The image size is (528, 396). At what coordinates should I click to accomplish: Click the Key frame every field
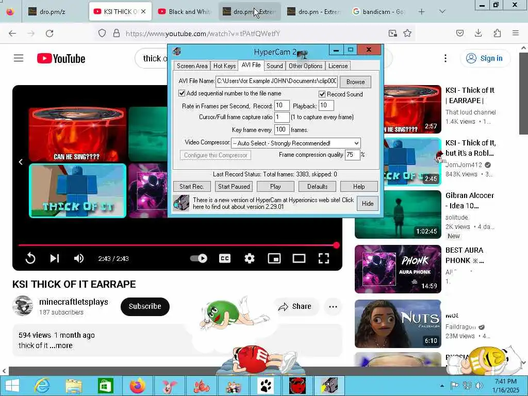pyautogui.click(x=282, y=129)
